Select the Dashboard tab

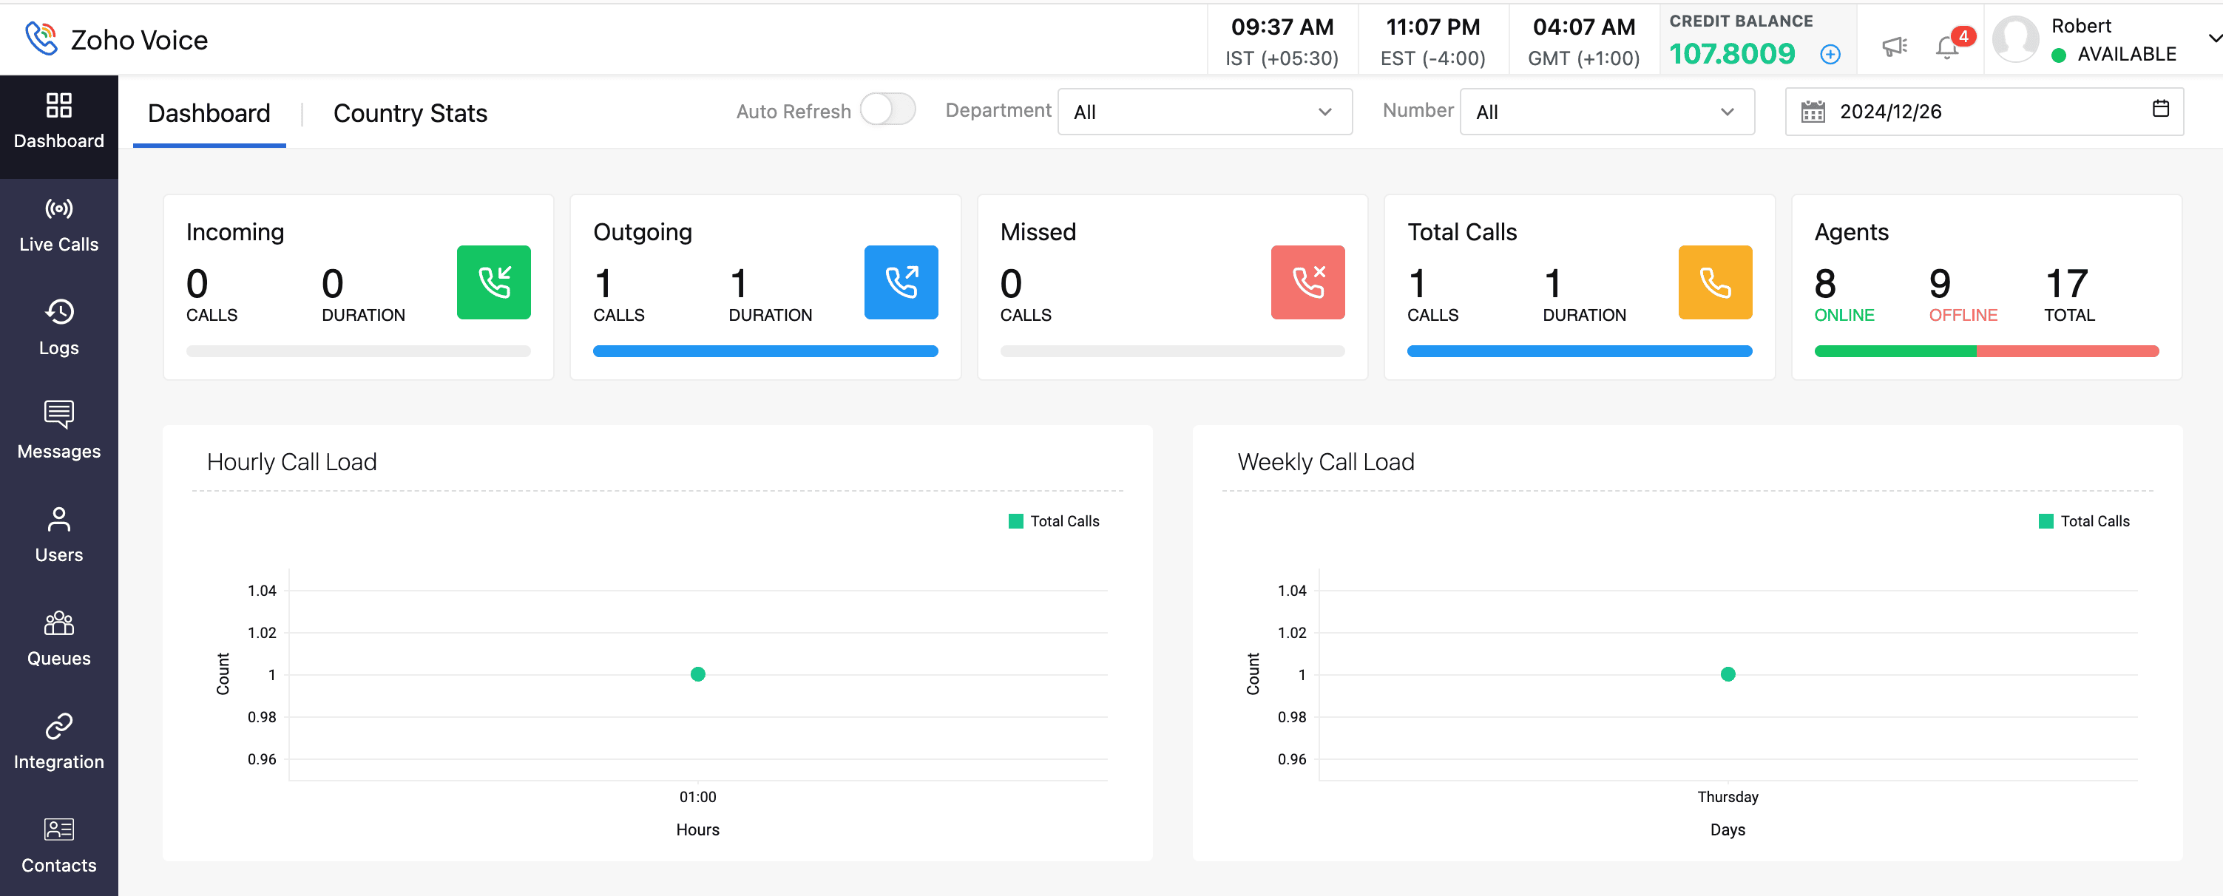coord(209,113)
